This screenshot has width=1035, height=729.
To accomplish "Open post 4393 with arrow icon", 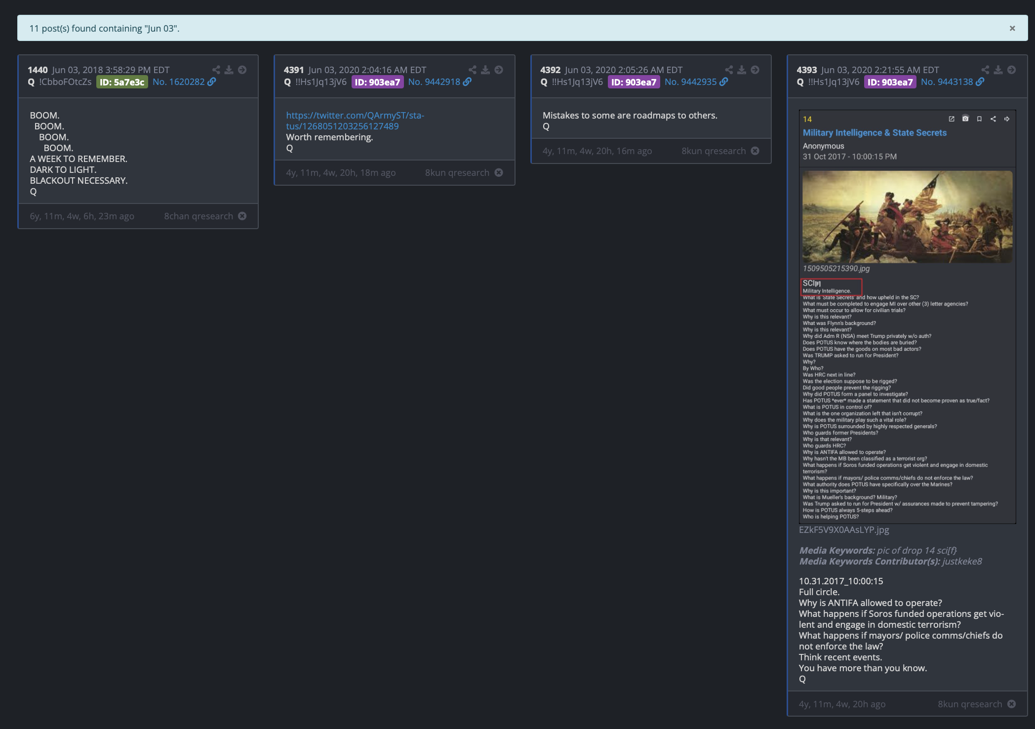I will [1012, 70].
